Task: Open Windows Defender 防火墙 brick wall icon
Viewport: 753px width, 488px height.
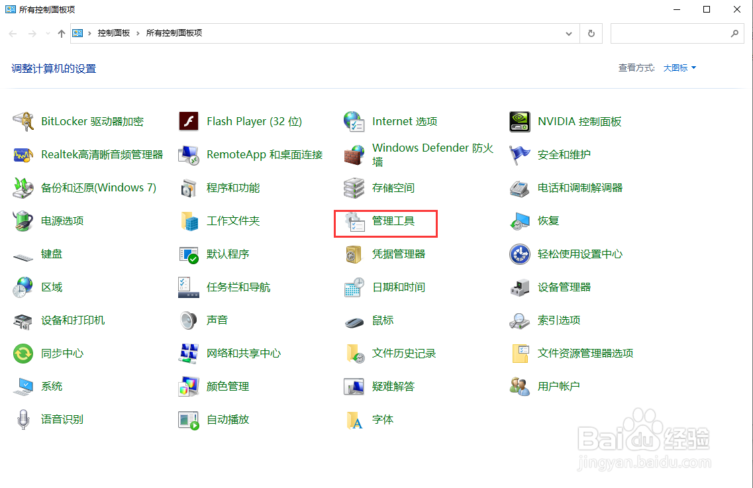Action: coord(354,155)
